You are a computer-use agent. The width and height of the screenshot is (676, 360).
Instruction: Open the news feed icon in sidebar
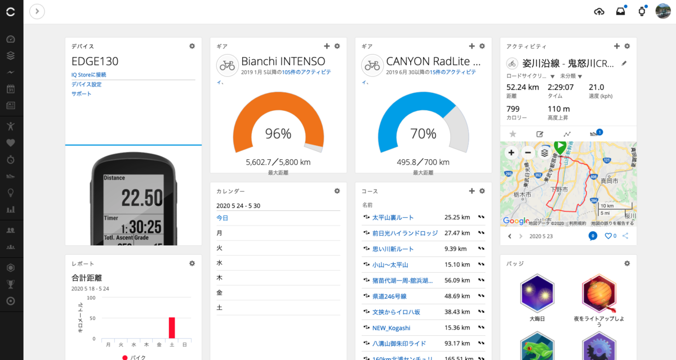(x=11, y=105)
